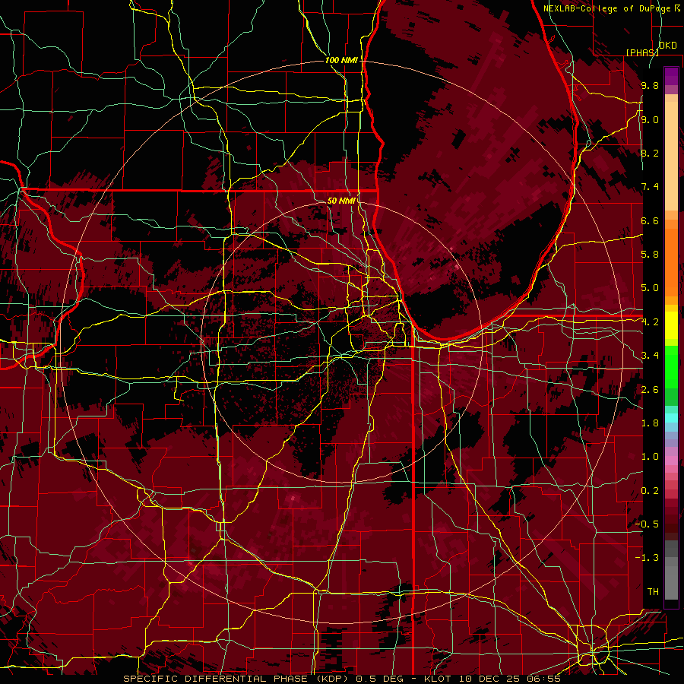Click the 5.0 scale value label
This screenshot has height=684, width=684.
[x=650, y=288]
